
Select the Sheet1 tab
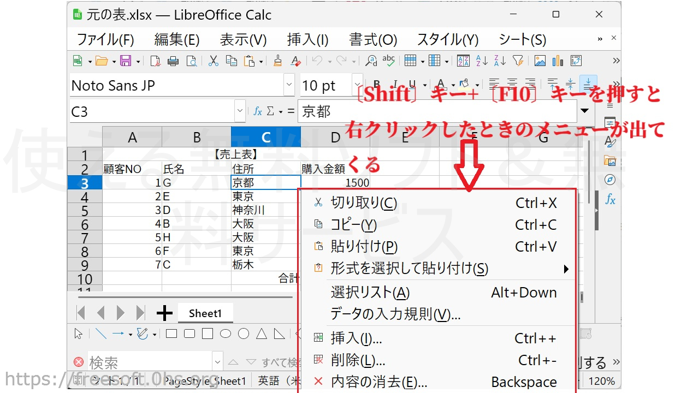(x=205, y=313)
